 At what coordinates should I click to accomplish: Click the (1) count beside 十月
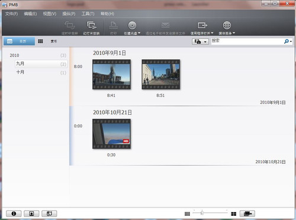coord(63,73)
